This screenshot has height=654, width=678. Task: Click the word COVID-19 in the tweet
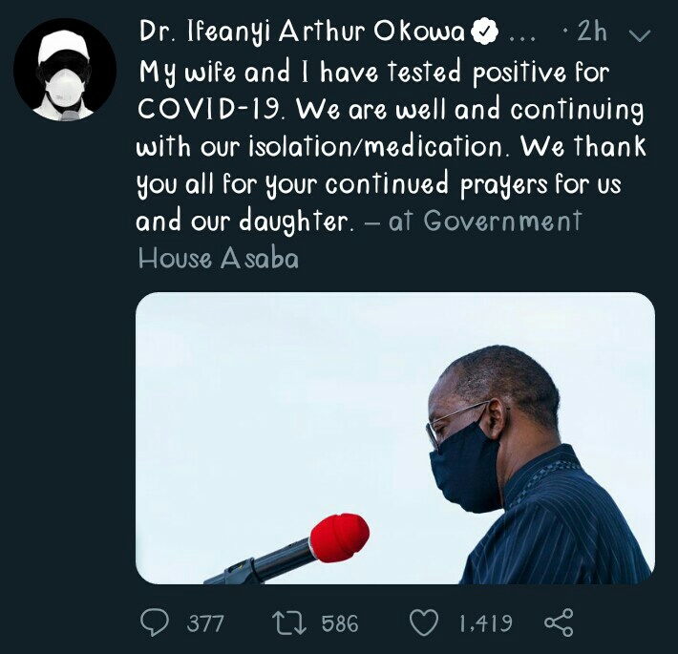pyautogui.click(x=211, y=109)
